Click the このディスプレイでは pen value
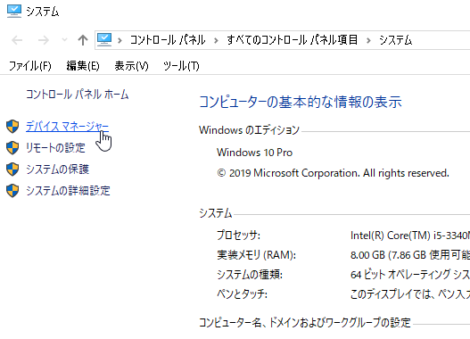 click(410, 294)
